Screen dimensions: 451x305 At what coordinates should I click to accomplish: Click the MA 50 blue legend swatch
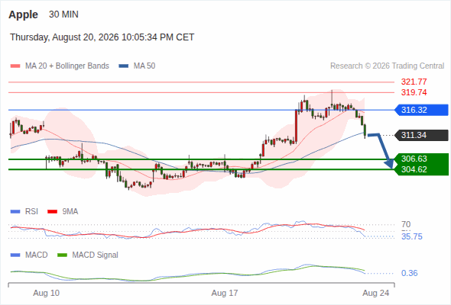pos(123,66)
